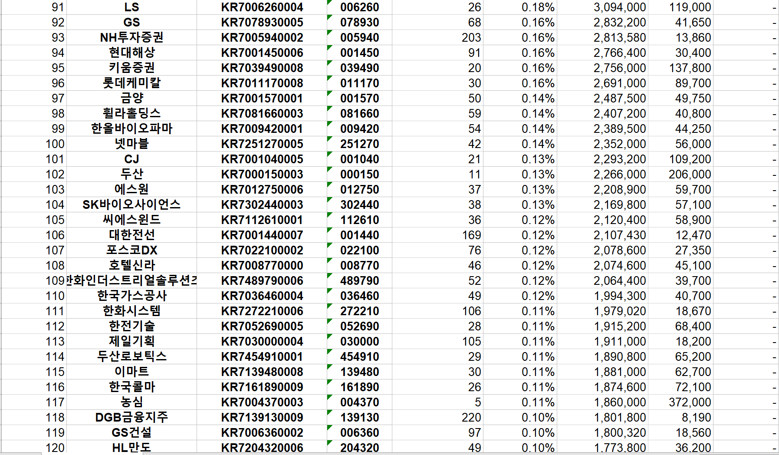Click ticker code 302440

pyautogui.click(x=359, y=205)
